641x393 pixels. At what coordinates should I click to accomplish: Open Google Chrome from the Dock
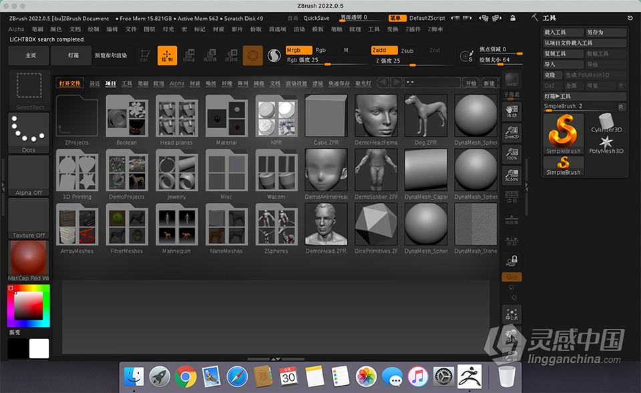(x=186, y=376)
